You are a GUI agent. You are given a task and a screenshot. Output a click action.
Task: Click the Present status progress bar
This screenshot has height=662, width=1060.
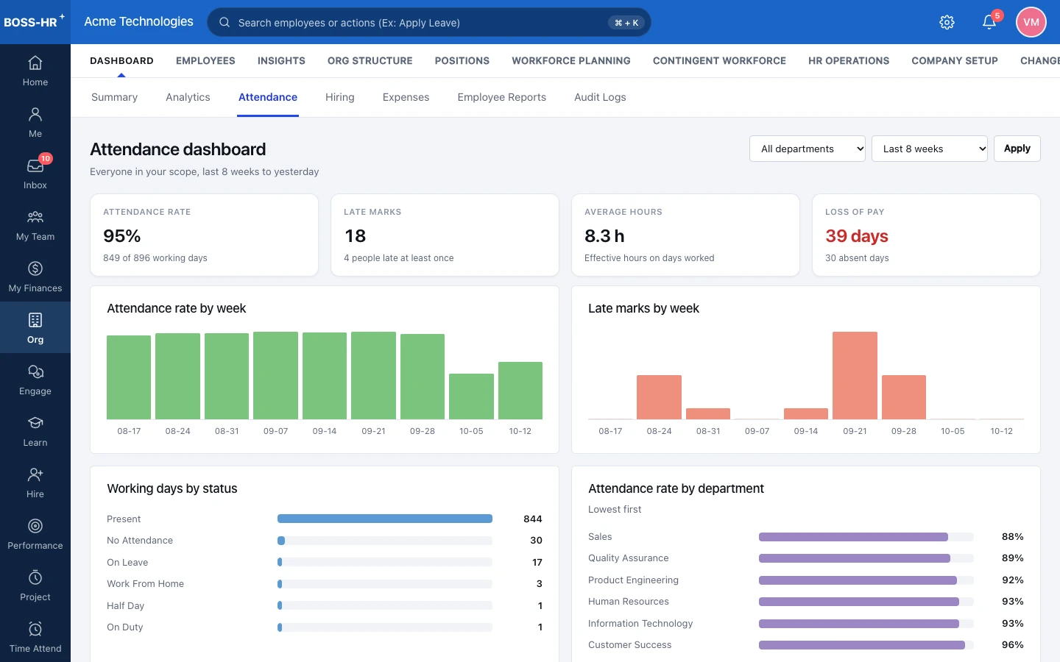coord(385,519)
